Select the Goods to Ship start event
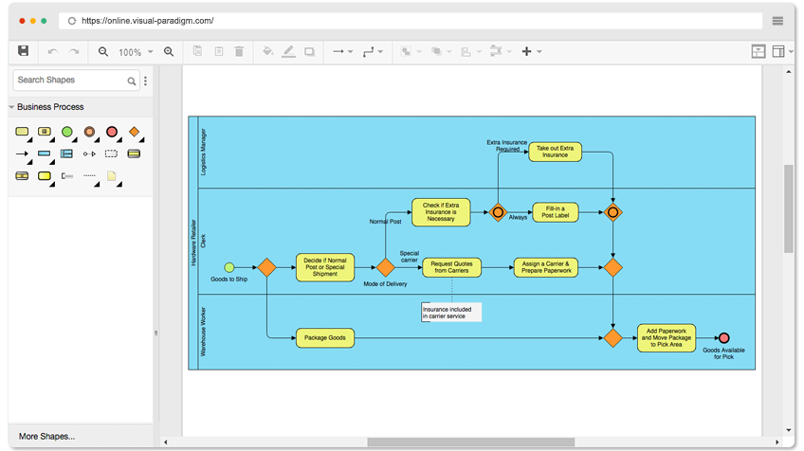 [x=229, y=267]
